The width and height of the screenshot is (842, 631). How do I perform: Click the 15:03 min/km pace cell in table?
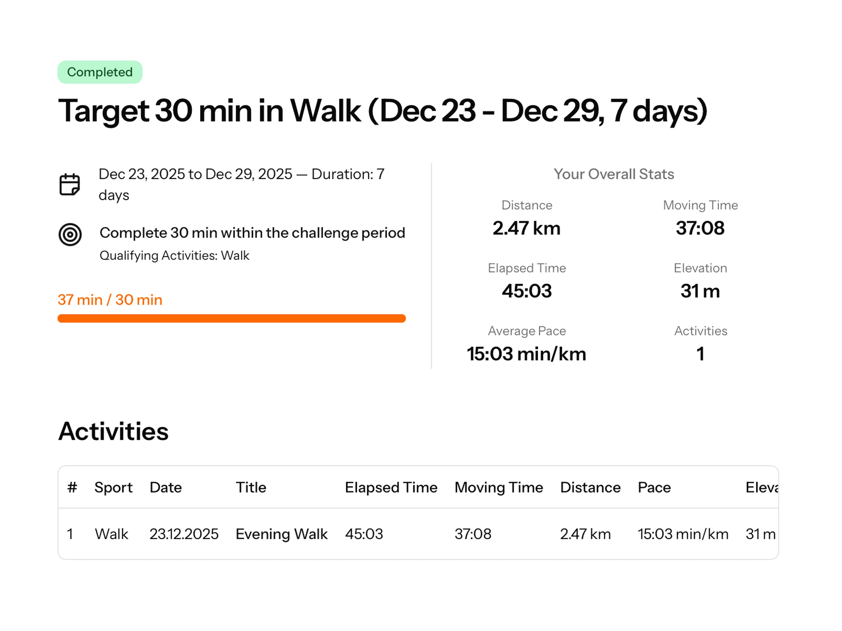click(683, 534)
